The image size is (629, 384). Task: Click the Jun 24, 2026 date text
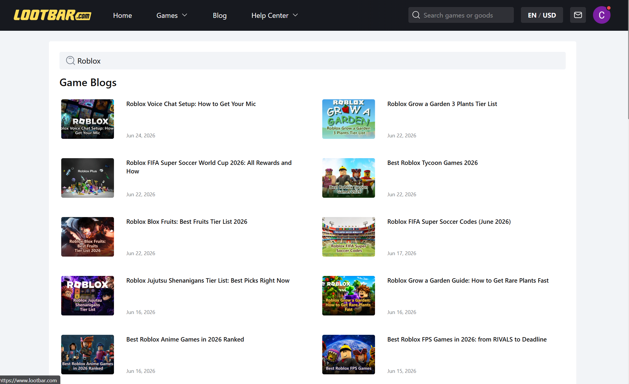pos(141,136)
